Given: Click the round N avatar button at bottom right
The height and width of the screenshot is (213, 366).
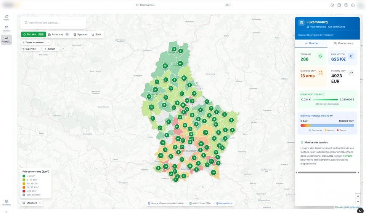Looking at the screenshot, I should tap(360, 211).
